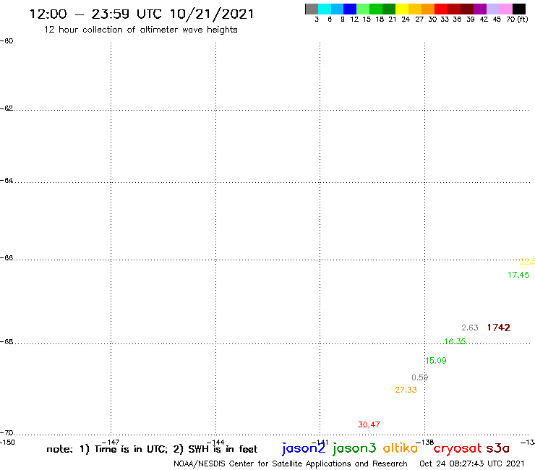Click the green jason3 satellite label
Viewport: 535px width, 470px height.
(354, 448)
